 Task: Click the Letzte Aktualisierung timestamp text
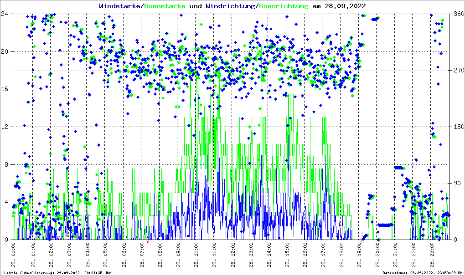(57, 272)
